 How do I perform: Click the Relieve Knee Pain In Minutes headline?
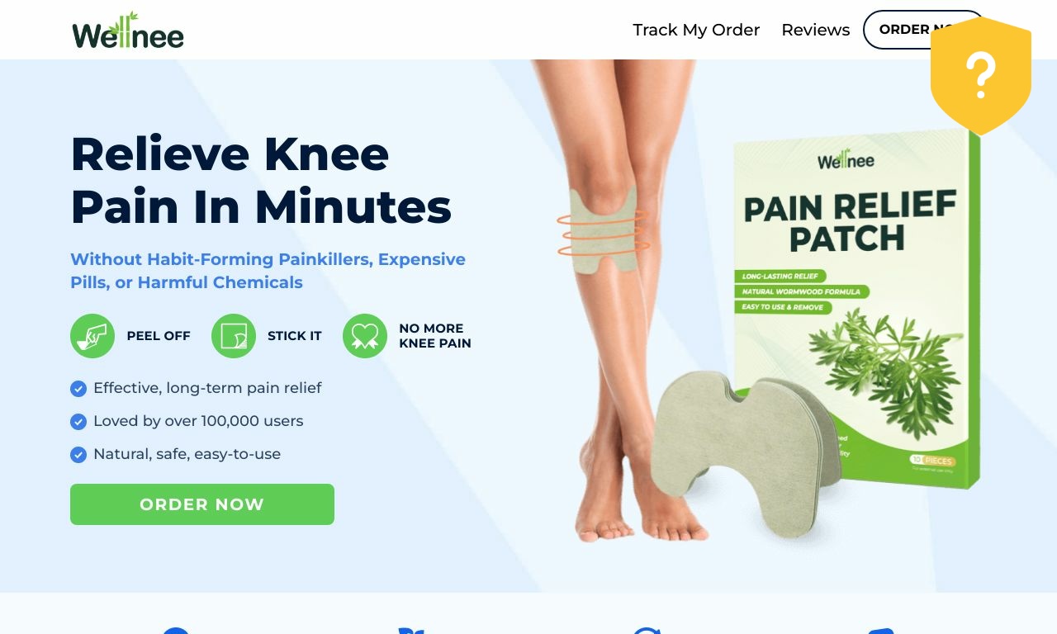261,179
